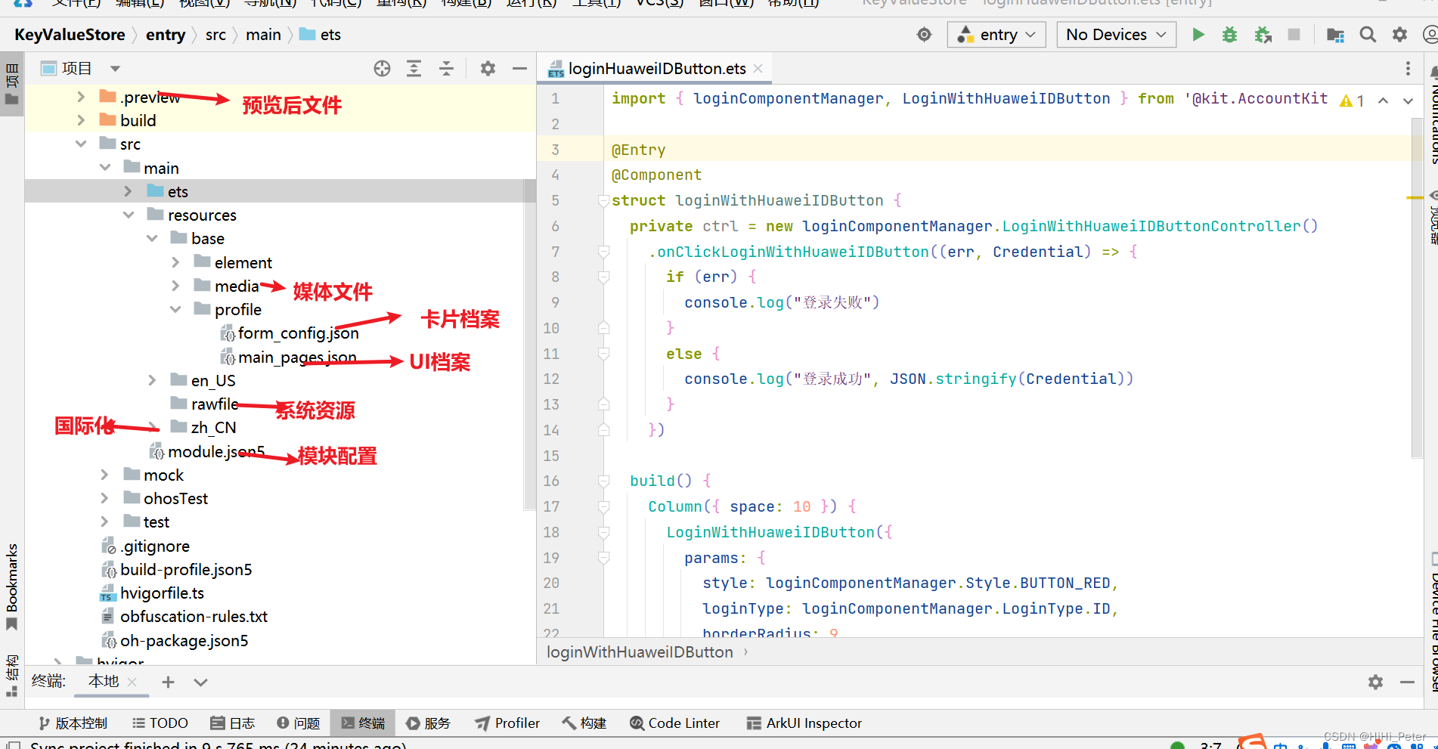The height and width of the screenshot is (749, 1438).
Task: Open terminal session chevron dropdown
Action: [200, 682]
